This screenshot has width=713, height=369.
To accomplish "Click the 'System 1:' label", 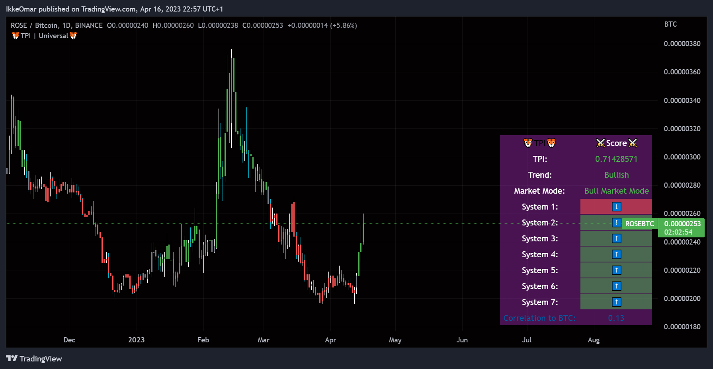I will (x=540, y=207).
